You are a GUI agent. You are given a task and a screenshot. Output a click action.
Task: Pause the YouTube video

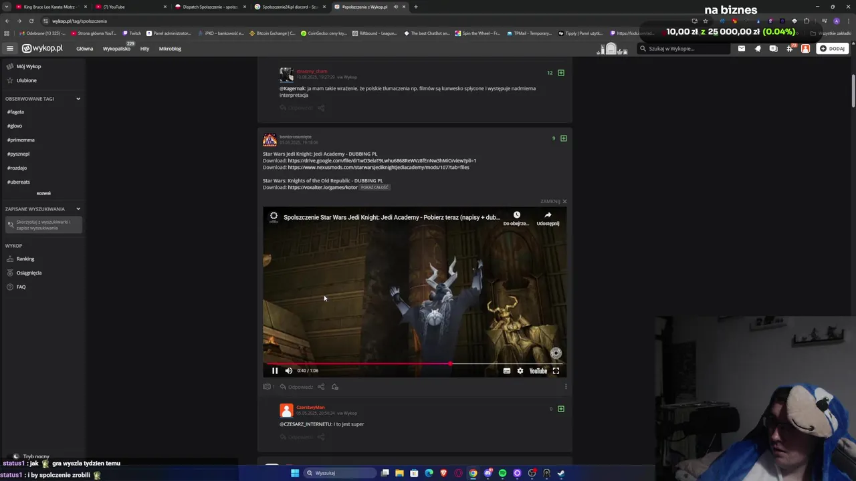coord(275,371)
